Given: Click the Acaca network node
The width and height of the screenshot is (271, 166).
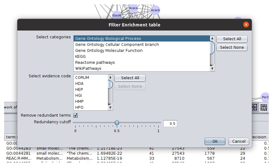Looking at the screenshot, I should (x=133, y=8).
